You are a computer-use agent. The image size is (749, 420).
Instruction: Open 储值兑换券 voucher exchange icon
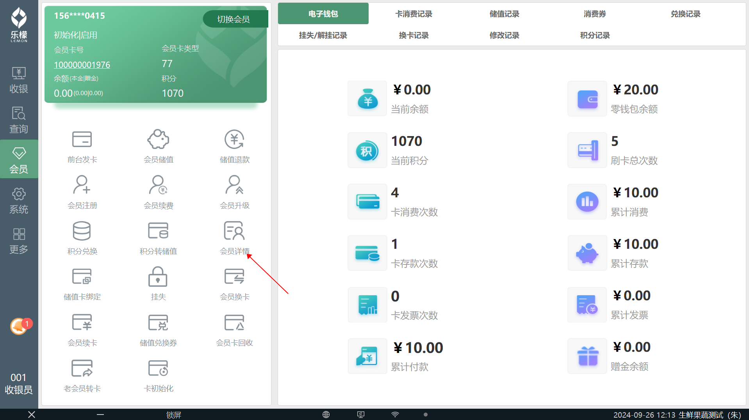[158, 323]
